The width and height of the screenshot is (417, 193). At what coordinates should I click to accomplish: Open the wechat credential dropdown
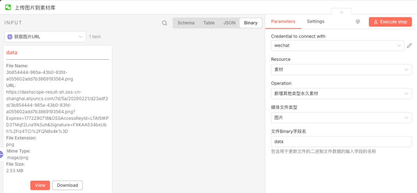click(x=337, y=46)
